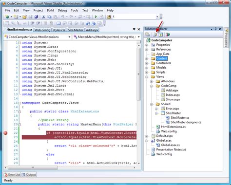Viewport: 231px width, 185px height.
Task: Switch to the Add.aspx tab
Action: pos(92,30)
